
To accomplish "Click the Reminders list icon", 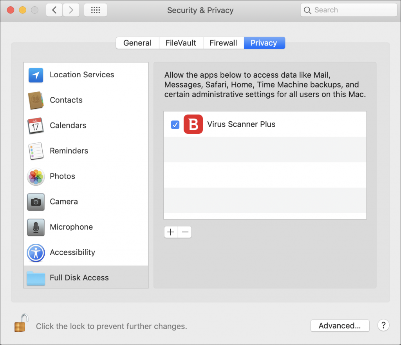I will (36, 151).
